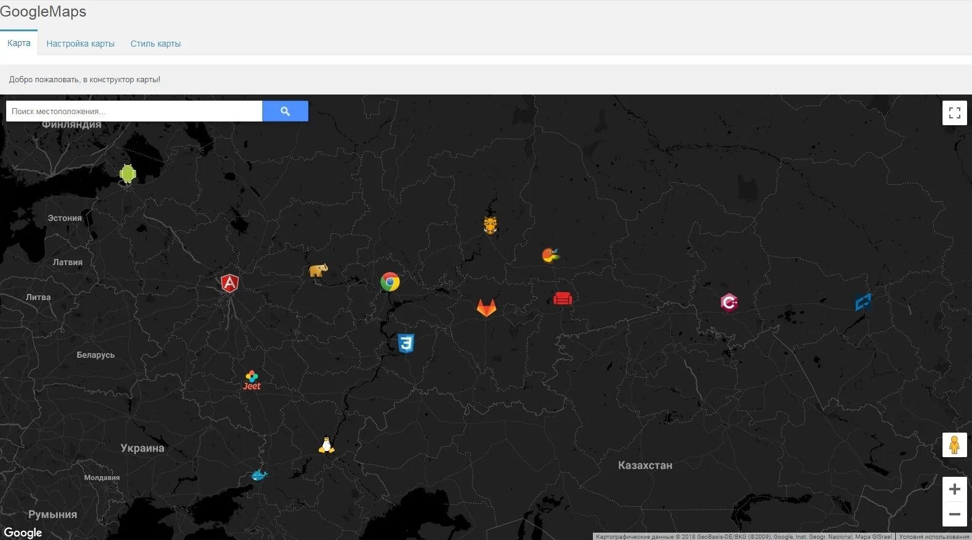Click the Linux penguin marker
972x540 pixels.
click(x=326, y=445)
